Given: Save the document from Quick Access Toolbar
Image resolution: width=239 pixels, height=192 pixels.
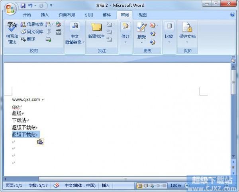Looking at the screenshot, I should click(x=23, y=6).
